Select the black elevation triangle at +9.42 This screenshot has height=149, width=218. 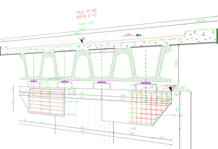point(82,41)
